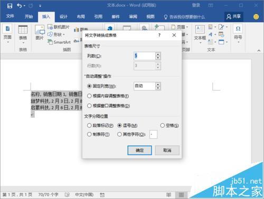The height and width of the screenshot is (199, 264).
Task: Click the 符号 Omega symbol icon
Action: point(238,29)
